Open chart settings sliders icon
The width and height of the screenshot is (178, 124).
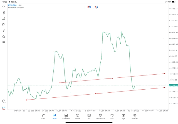(x=4, y=24)
